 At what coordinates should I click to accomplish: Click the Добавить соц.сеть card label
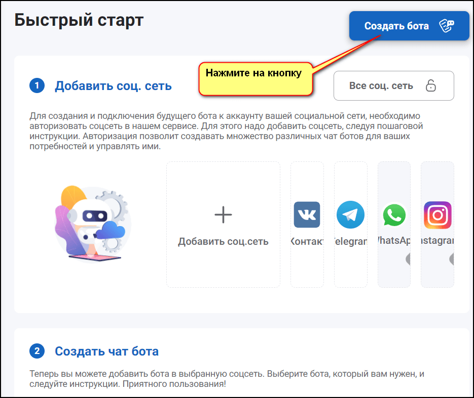223,242
